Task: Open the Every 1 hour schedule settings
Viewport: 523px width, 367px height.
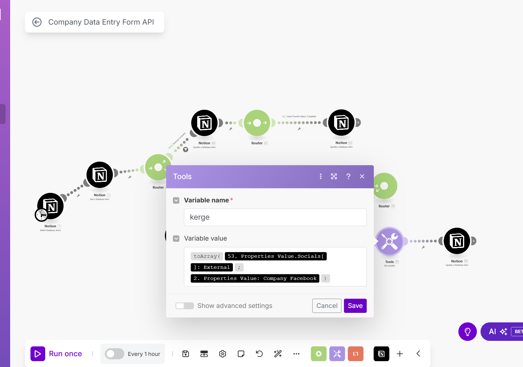Action: pos(144,354)
